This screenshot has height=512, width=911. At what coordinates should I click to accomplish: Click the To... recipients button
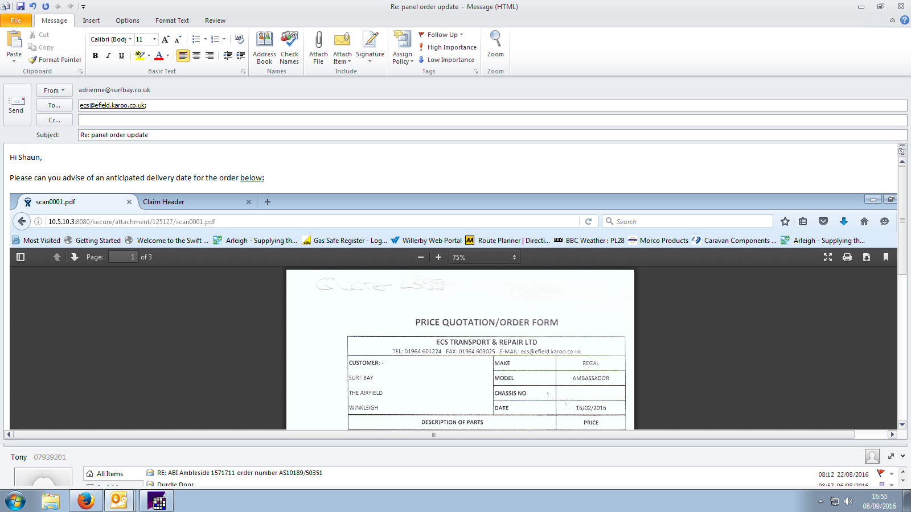[x=54, y=105]
